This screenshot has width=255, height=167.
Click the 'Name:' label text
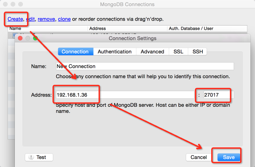pos(39,66)
